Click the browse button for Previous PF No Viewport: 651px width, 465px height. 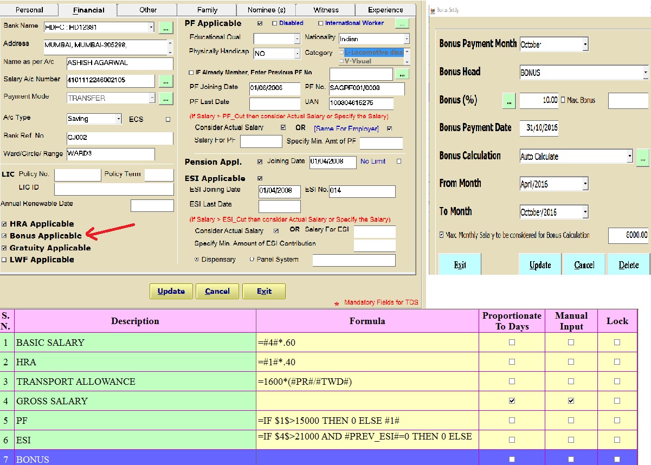tap(402, 74)
